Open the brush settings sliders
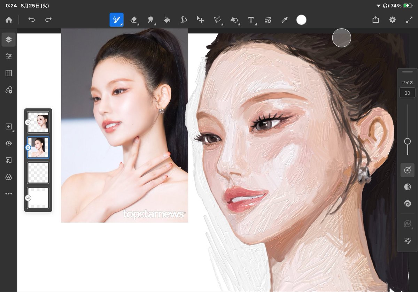Image resolution: width=418 pixels, height=292 pixels. 407,240
